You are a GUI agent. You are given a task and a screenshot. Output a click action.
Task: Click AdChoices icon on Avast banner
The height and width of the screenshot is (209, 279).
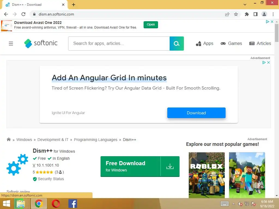268,22
